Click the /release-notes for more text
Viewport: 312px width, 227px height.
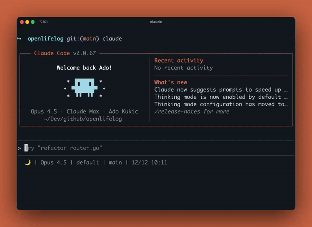click(x=191, y=112)
